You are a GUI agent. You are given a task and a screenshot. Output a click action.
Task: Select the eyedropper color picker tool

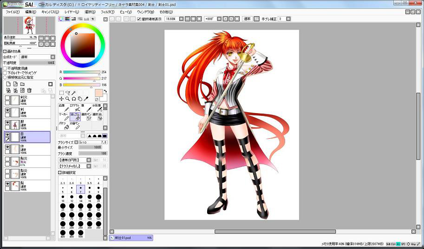[86, 99]
